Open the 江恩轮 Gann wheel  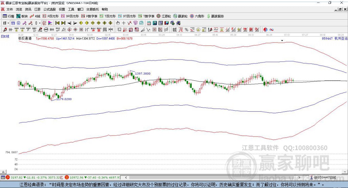[x=164, y=16]
